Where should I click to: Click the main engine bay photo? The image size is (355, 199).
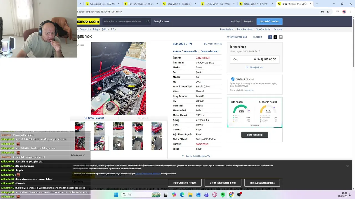(x=118, y=78)
